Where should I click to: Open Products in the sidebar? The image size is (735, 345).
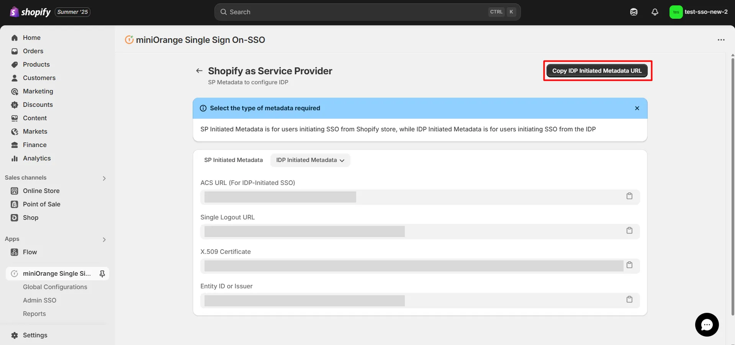tap(36, 64)
